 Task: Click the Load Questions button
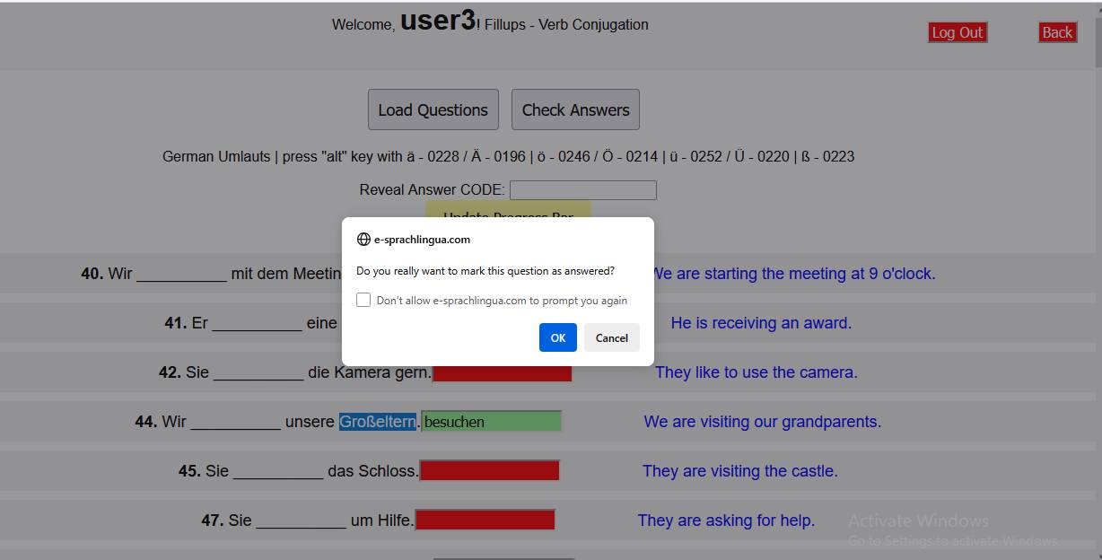pyautogui.click(x=433, y=109)
